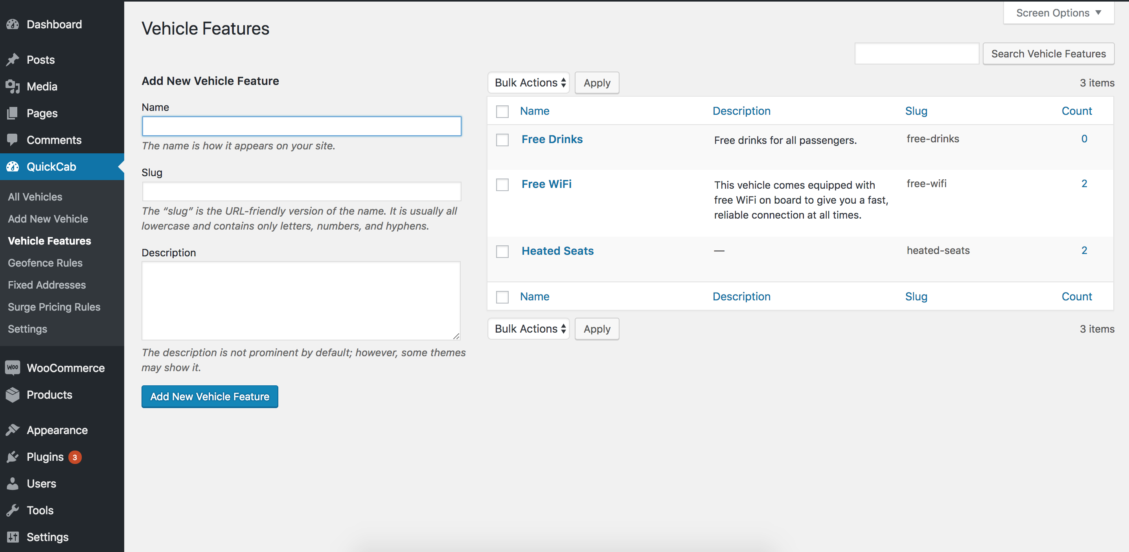Open Surge Pricing Rules in sidebar

point(54,307)
